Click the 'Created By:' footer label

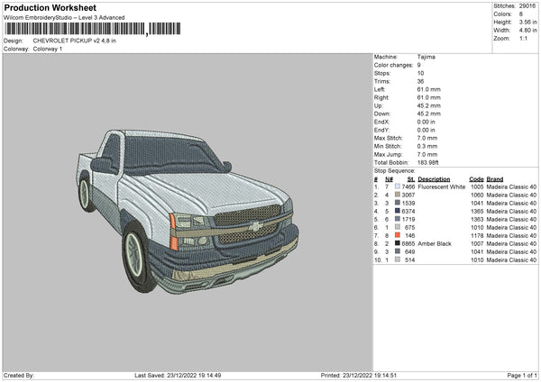pyautogui.click(x=19, y=376)
